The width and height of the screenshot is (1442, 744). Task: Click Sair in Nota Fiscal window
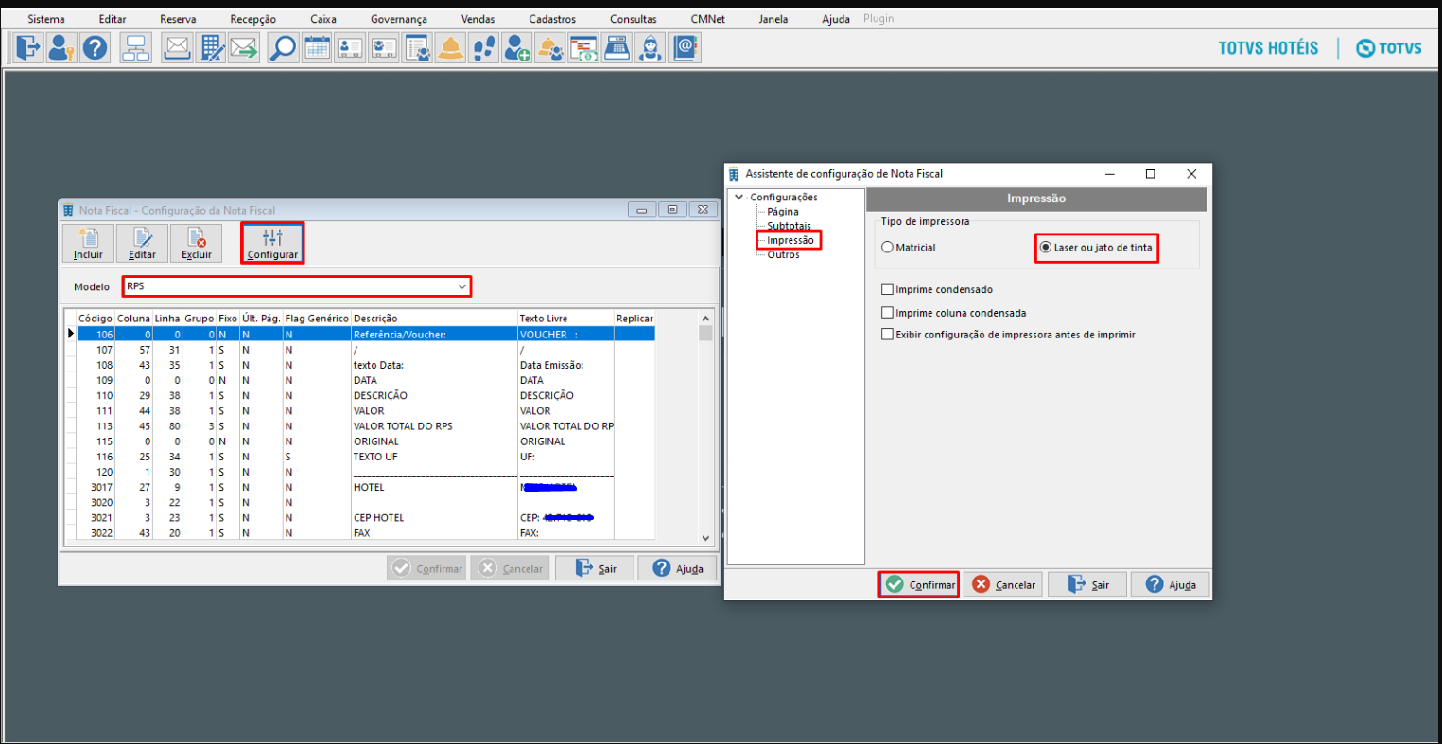pos(594,568)
